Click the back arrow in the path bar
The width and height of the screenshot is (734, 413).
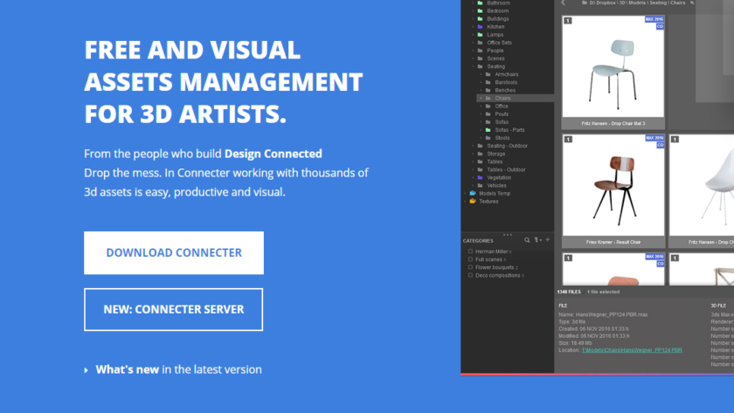pos(563,3)
